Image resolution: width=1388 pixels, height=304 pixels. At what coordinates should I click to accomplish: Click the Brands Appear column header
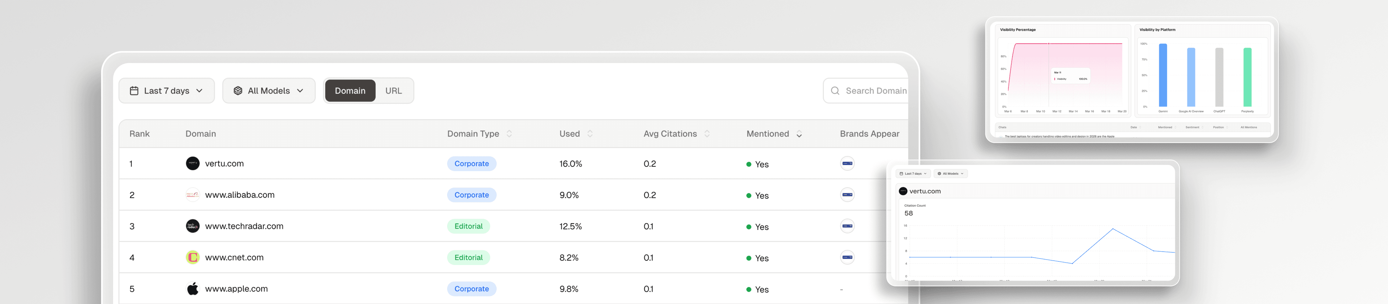[869, 134]
